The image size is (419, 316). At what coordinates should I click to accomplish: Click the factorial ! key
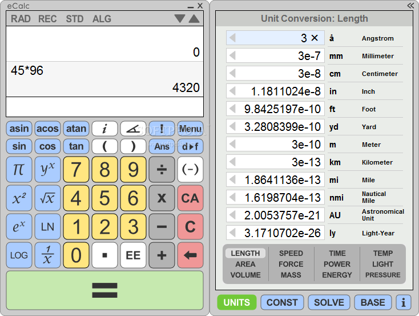162,129
